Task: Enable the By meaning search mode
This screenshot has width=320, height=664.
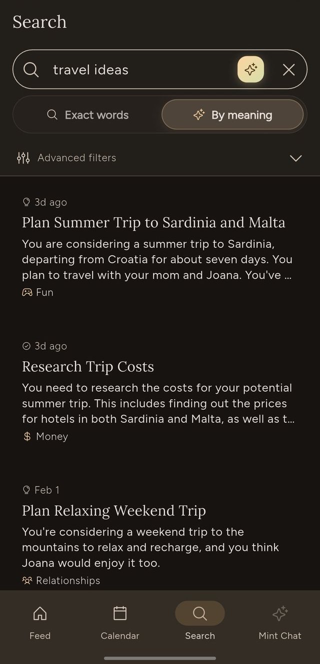Action: [x=232, y=115]
